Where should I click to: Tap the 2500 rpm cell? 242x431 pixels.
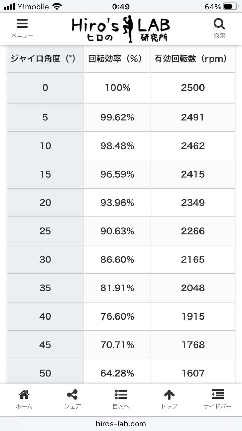(193, 88)
